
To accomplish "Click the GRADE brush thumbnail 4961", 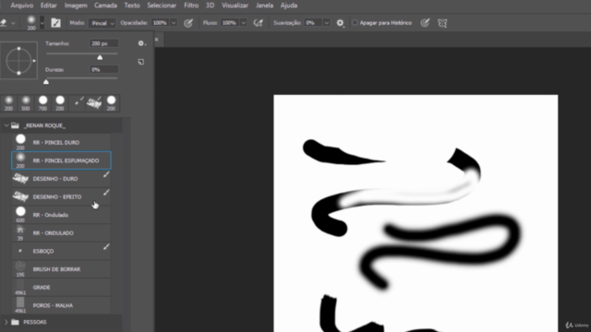I will pyautogui.click(x=20, y=287).
